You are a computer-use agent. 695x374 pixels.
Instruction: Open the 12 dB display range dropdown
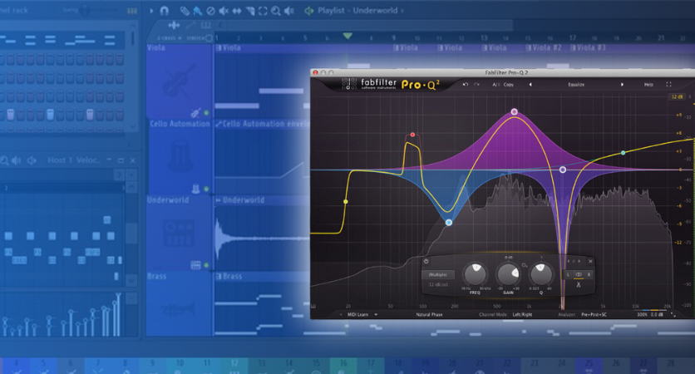676,97
